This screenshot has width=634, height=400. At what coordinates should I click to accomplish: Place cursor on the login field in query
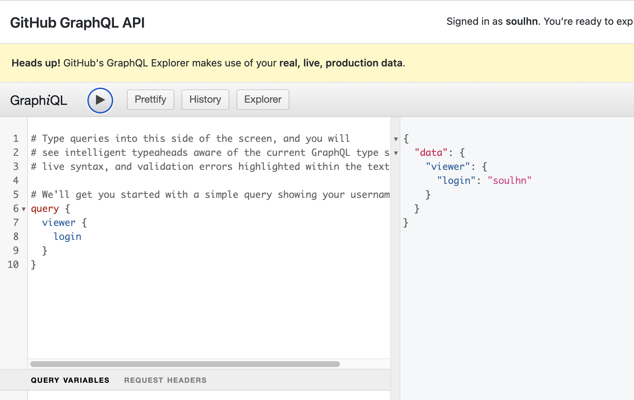(x=68, y=237)
